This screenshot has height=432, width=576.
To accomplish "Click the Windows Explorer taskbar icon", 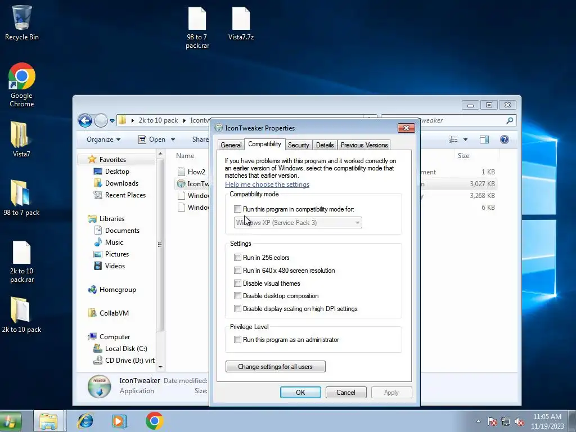I will pyautogui.click(x=49, y=421).
